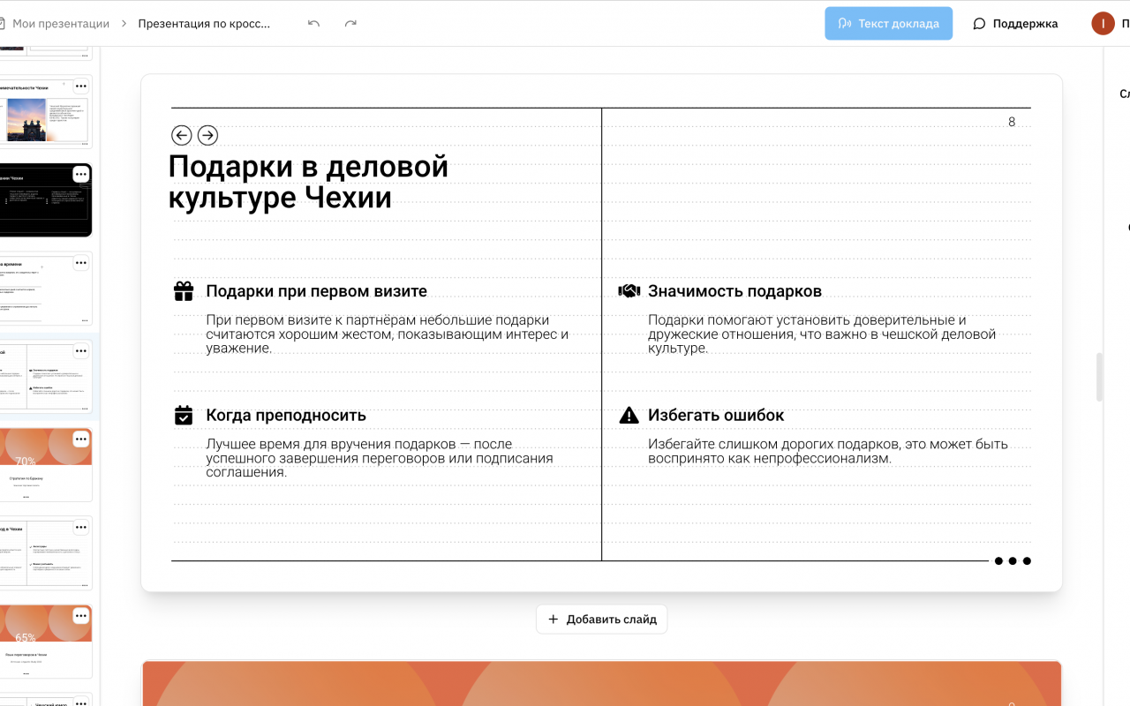Click heading Подарки при первом визите
Screen dimensions: 1130x706
(x=316, y=291)
